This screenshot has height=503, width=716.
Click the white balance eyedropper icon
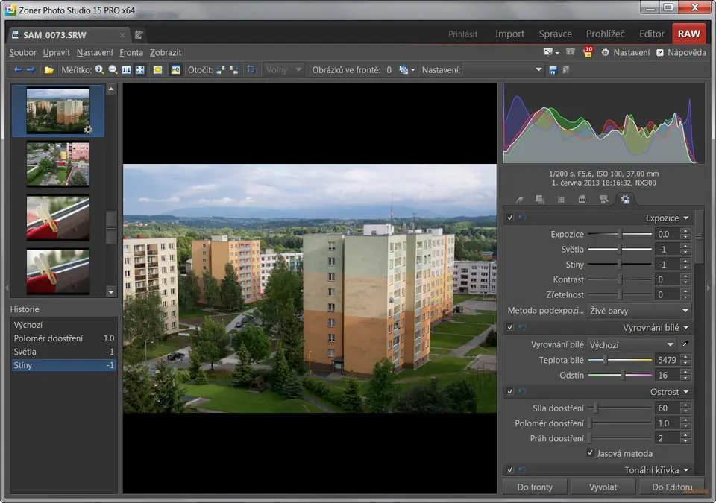coord(685,344)
